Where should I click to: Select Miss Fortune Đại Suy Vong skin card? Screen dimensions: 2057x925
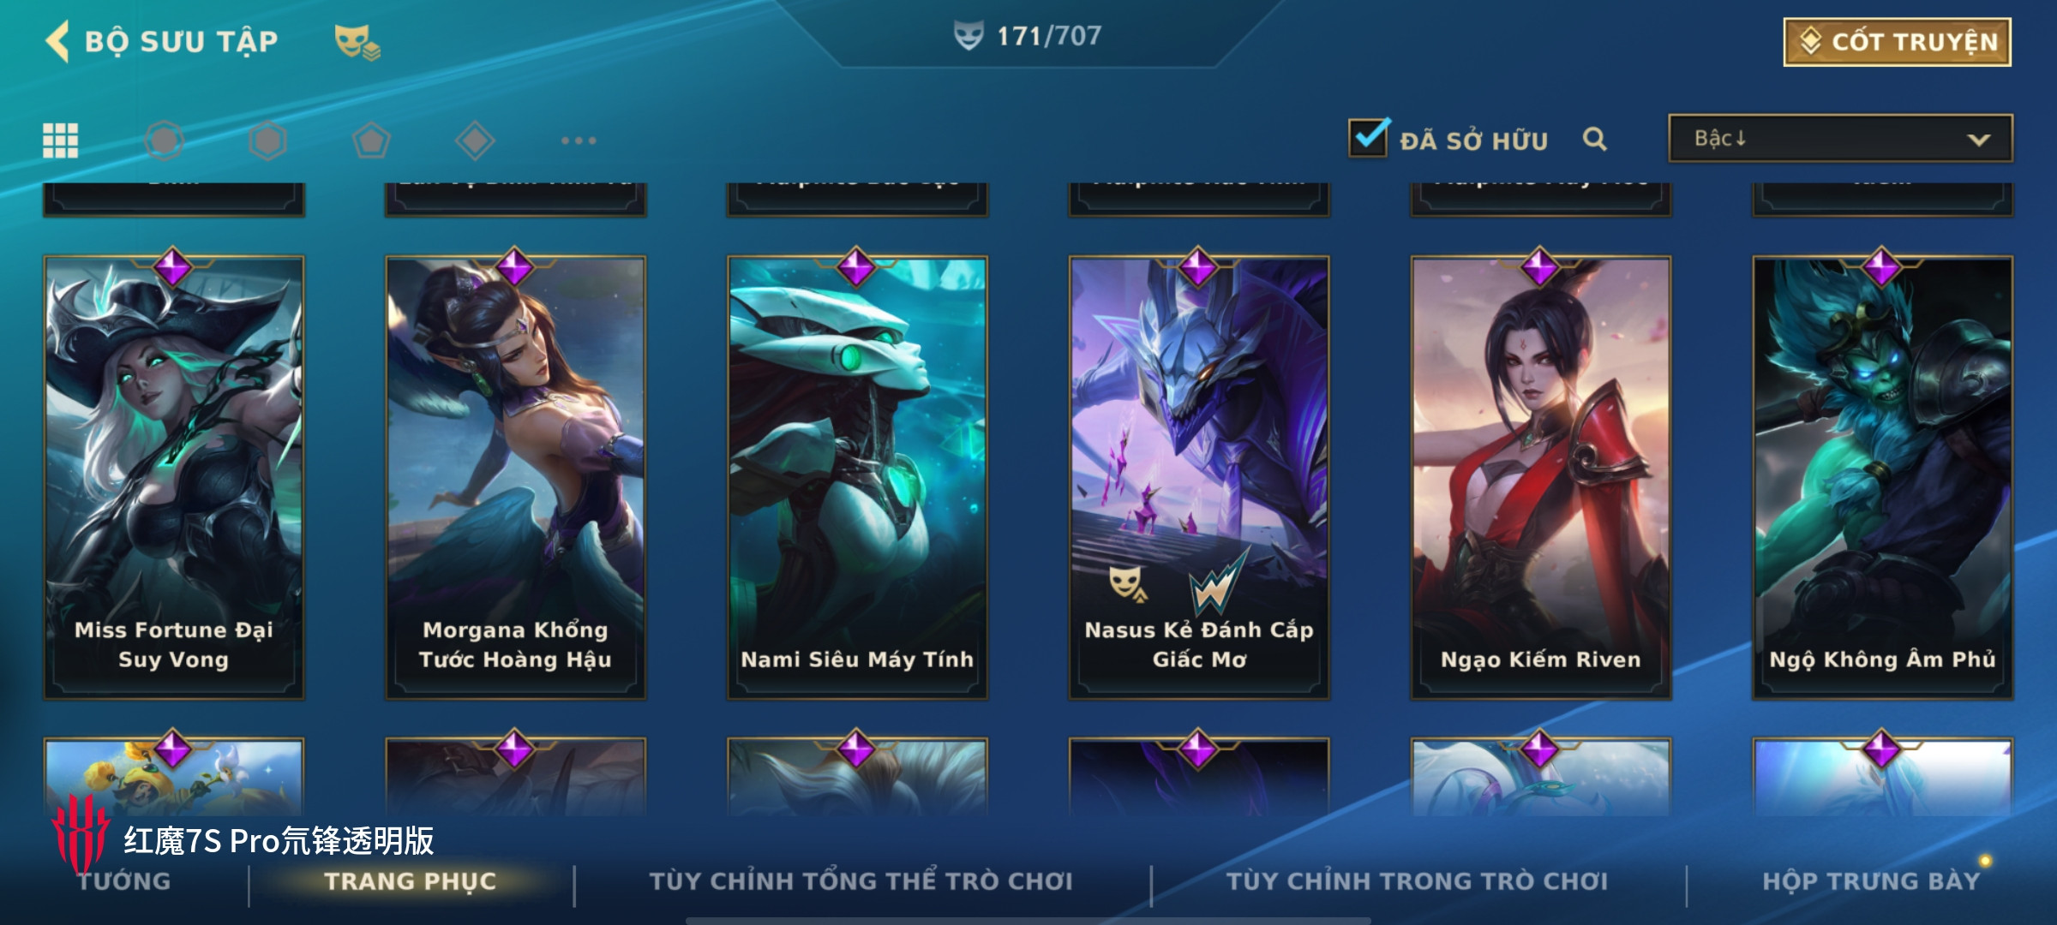(x=174, y=477)
